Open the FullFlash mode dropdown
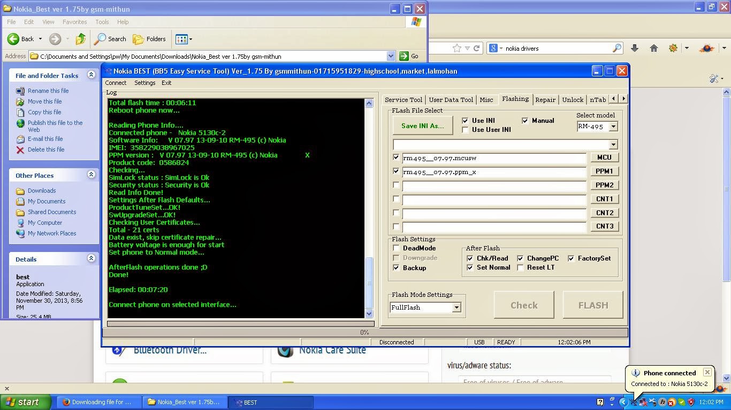The height and width of the screenshot is (410, 731). (456, 307)
